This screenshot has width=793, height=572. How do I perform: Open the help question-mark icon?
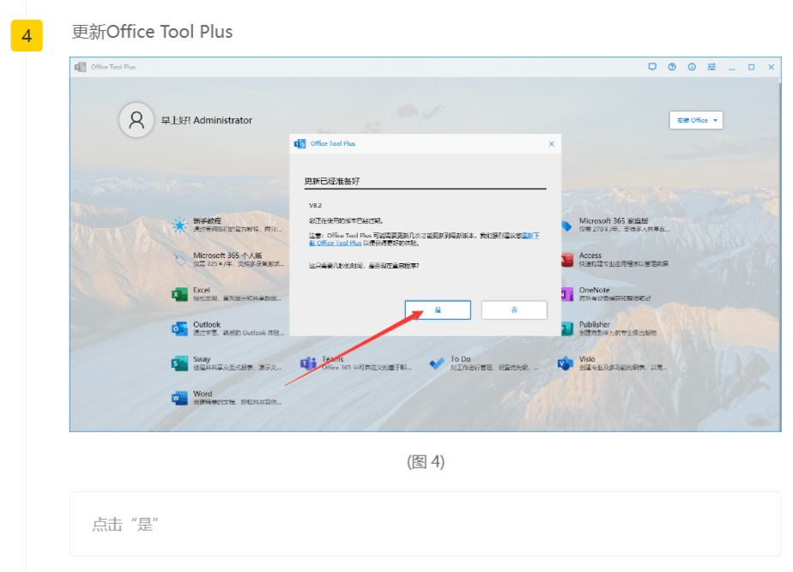tap(672, 67)
